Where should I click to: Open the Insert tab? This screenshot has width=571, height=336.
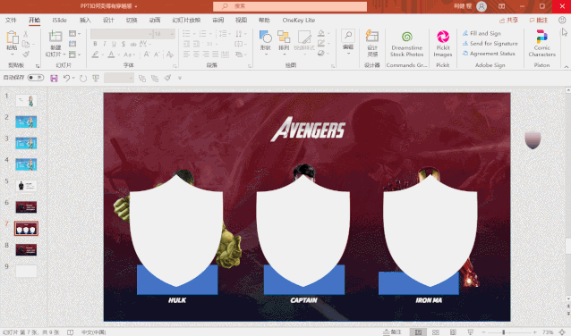coord(85,20)
